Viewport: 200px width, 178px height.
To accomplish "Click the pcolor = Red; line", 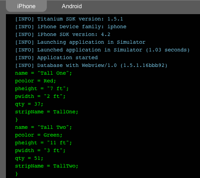I will pos(35,81).
